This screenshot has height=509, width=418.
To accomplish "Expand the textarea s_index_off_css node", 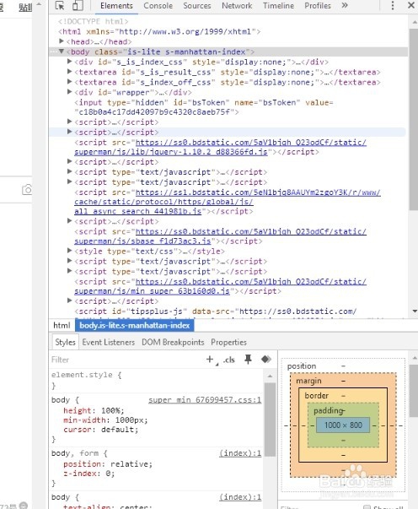I will (x=69, y=82).
